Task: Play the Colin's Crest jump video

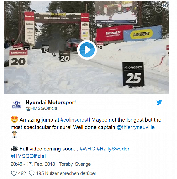Action: click(87, 50)
